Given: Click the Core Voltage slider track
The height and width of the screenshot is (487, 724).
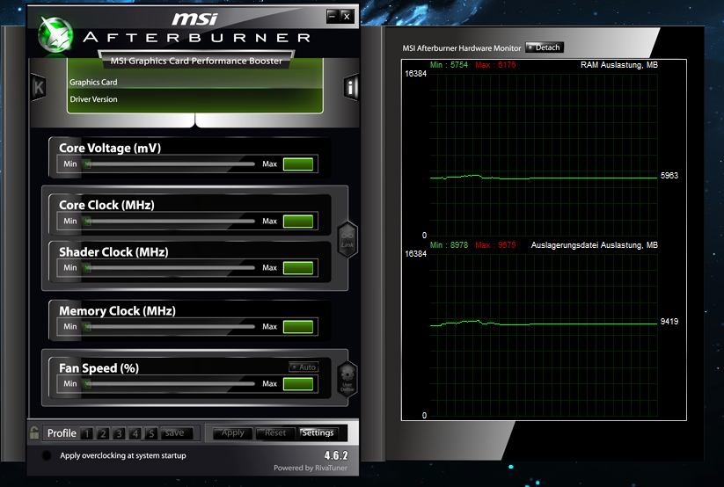Looking at the screenshot, I should (x=170, y=164).
